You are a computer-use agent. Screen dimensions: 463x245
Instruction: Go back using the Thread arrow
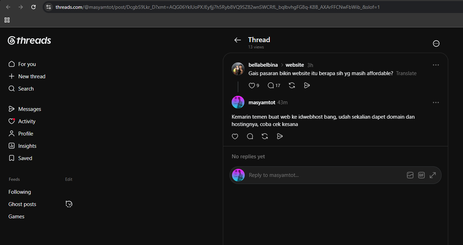click(238, 40)
